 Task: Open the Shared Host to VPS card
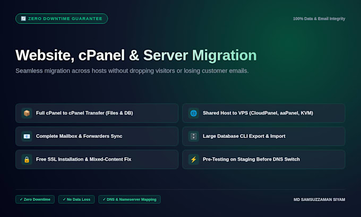click(x=264, y=113)
